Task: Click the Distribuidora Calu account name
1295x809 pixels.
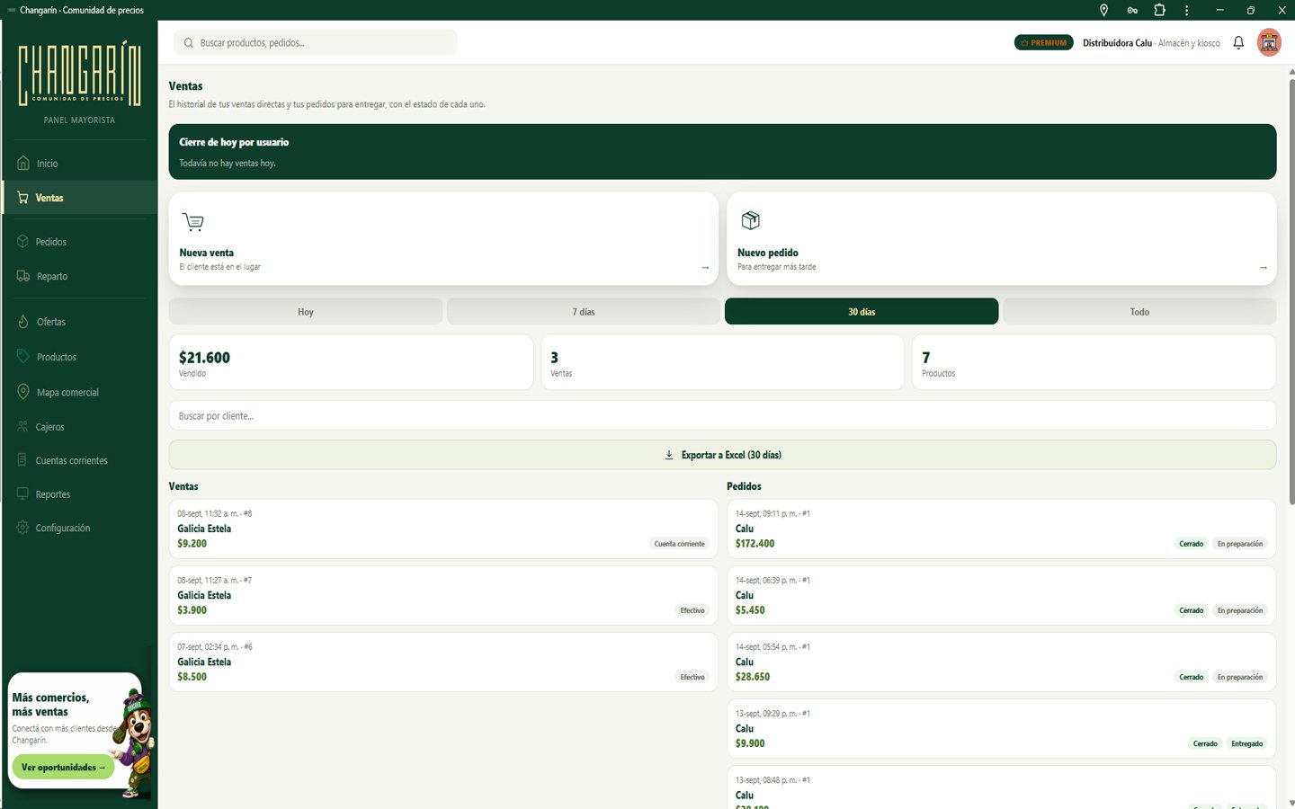Action: click(1117, 42)
